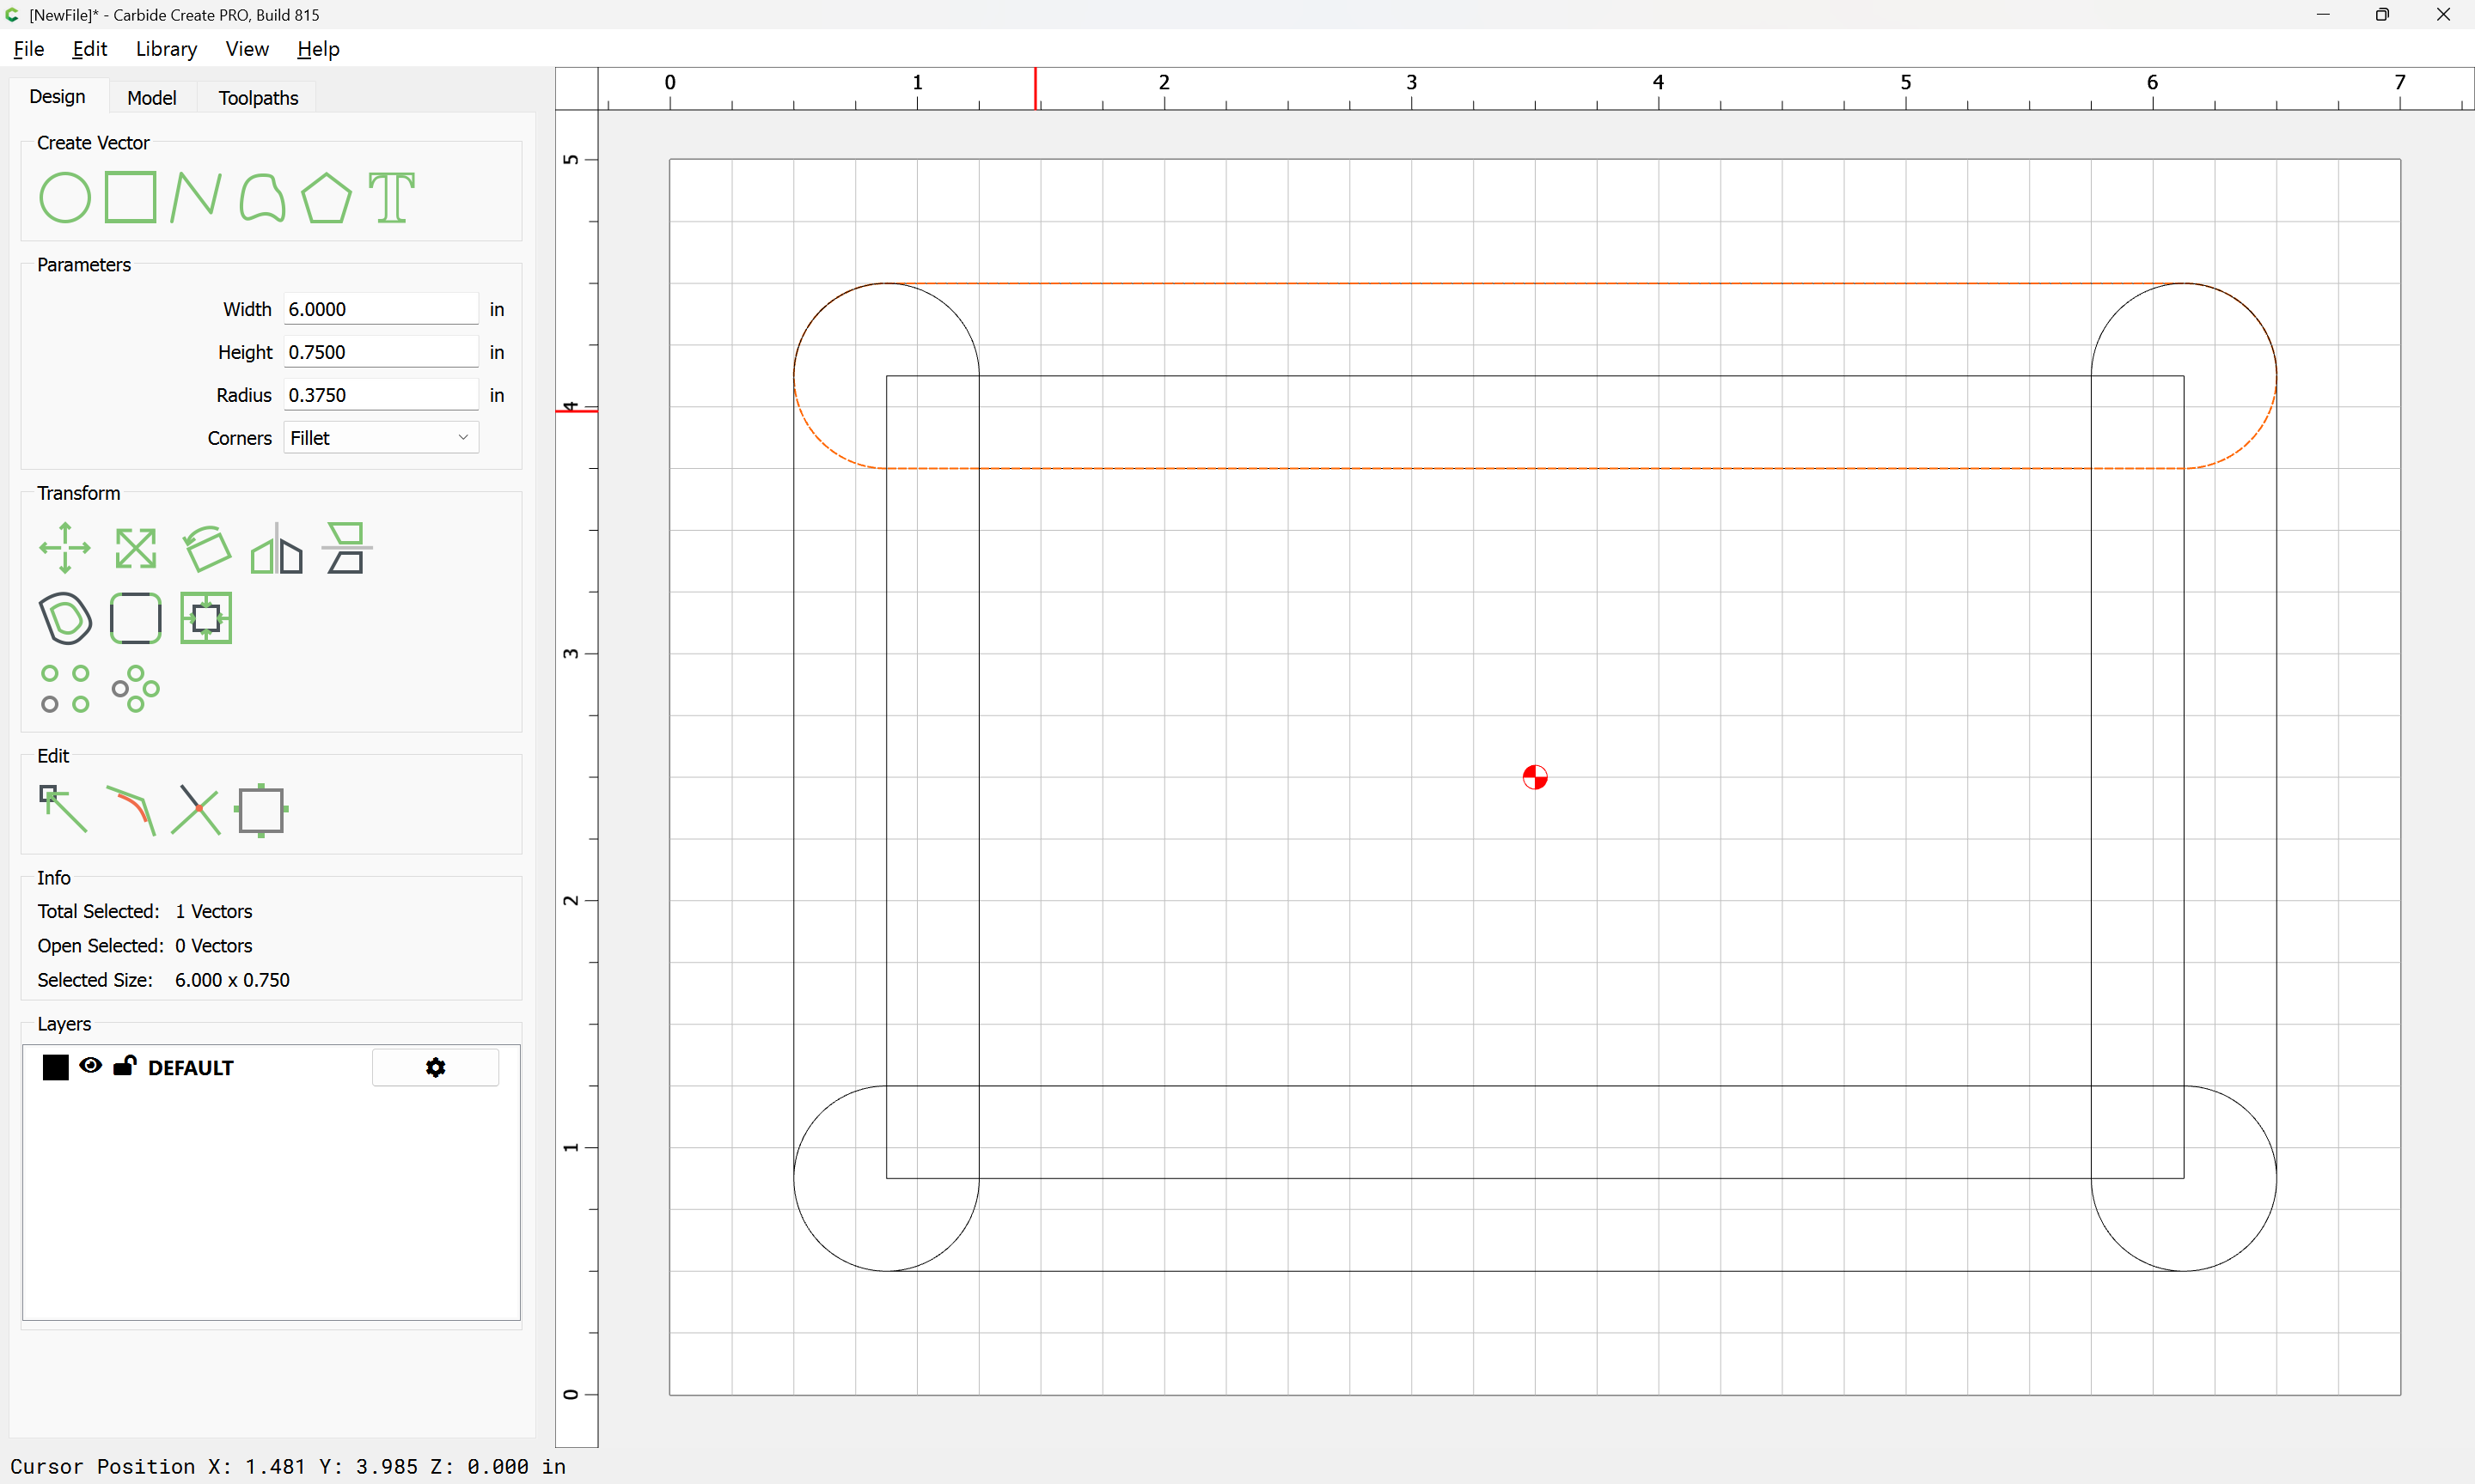2475x1484 pixels.
Task: Switch to the Model tab
Action: click(x=152, y=98)
